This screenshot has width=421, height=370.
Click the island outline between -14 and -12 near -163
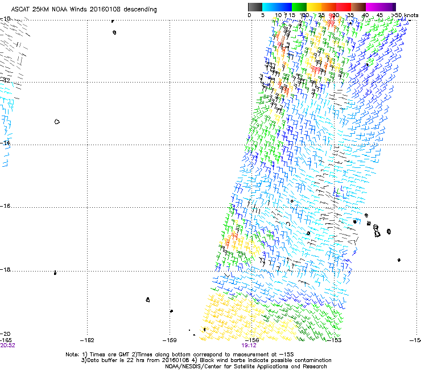tap(57, 122)
